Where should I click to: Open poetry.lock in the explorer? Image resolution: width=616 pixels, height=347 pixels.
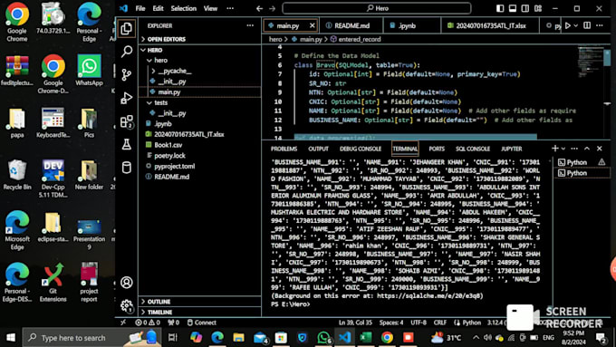(x=200, y=156)
